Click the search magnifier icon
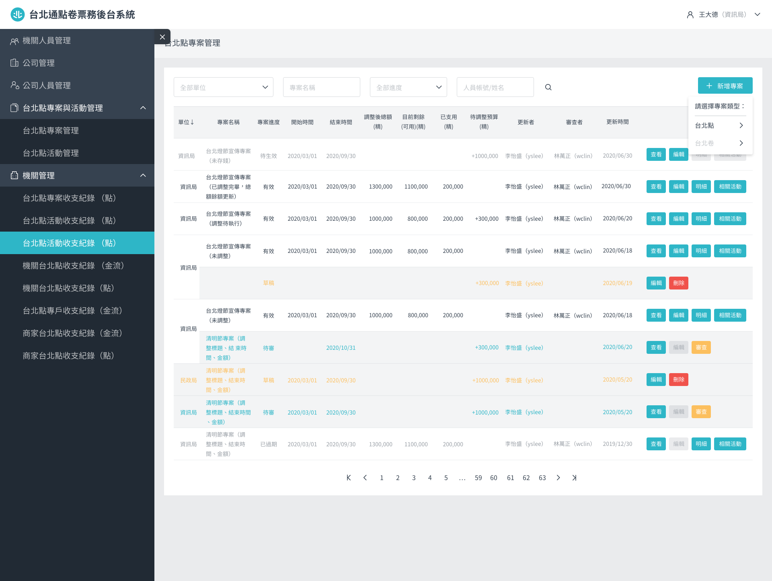 coord(548,87)
